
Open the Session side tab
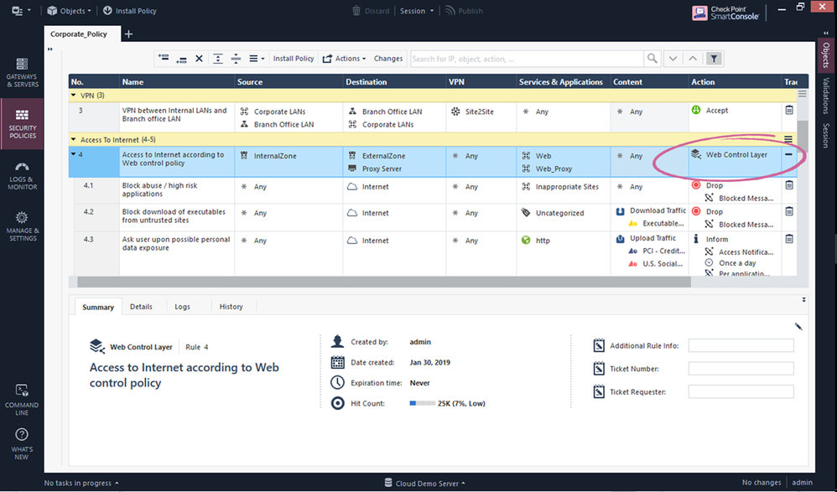pos(826,135)
